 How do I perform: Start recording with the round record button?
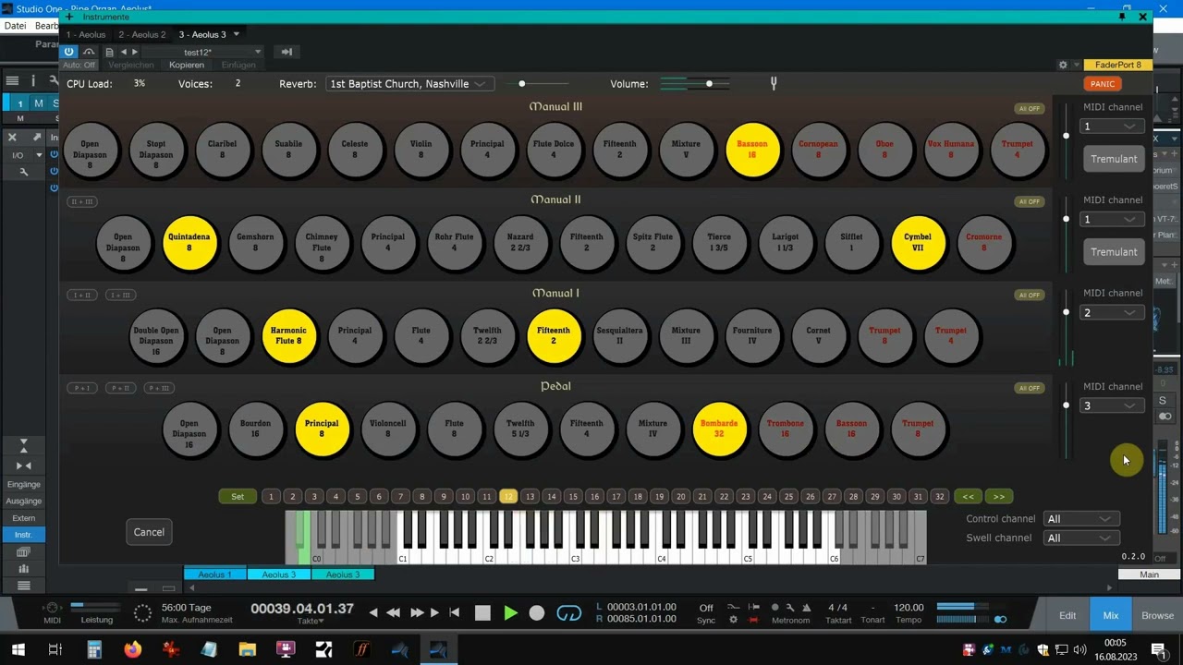click(x=537, y=612)
